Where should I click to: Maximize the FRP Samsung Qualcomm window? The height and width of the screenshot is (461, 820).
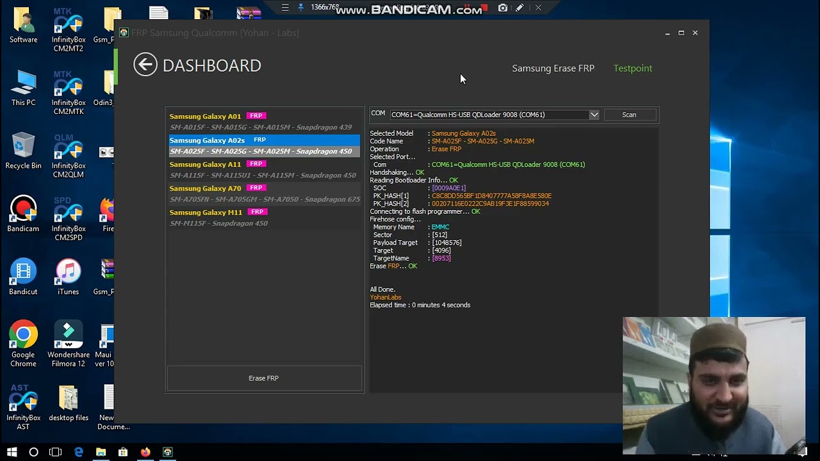click(x=681, y=33)
